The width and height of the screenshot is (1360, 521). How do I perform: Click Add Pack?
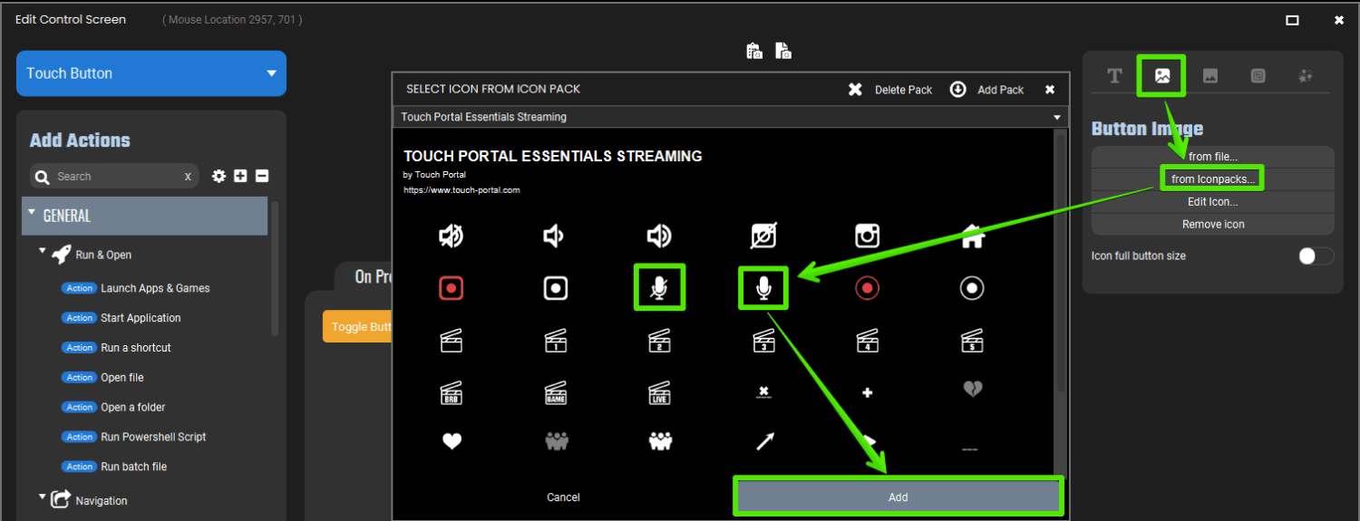click(x=987, y=90)
